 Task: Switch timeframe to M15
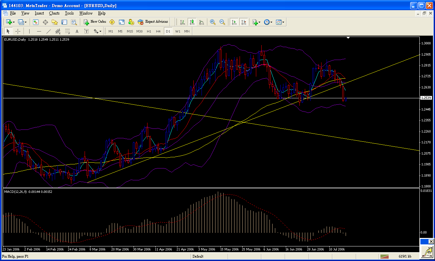pos(130,32)
